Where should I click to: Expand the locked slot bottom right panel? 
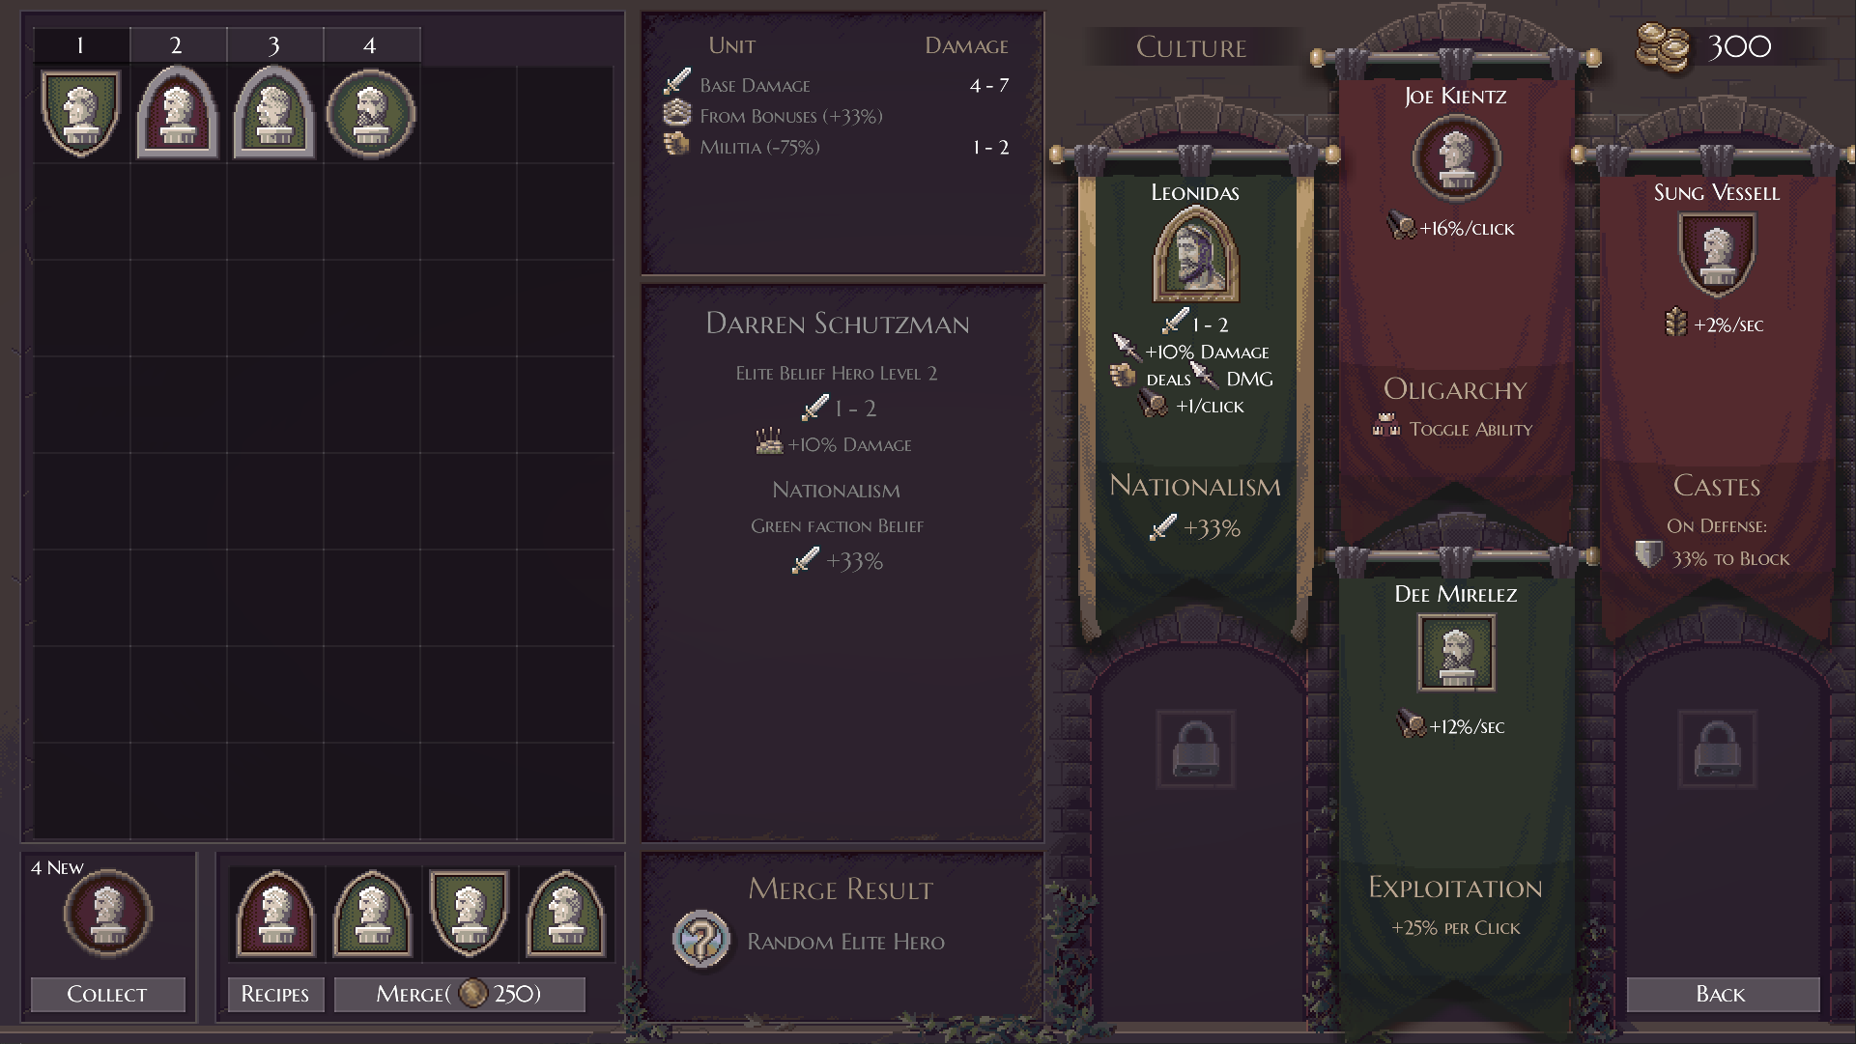(x=1719, y=750)
